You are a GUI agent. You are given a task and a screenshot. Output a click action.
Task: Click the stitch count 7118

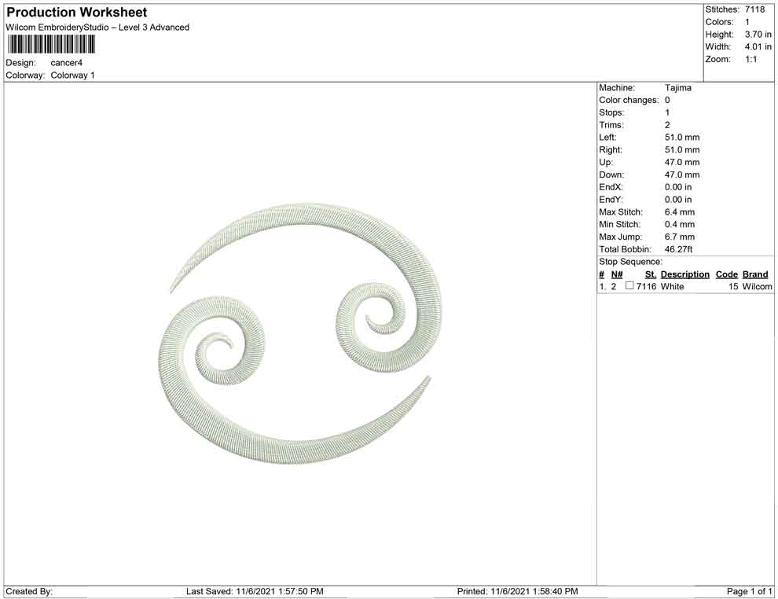[x=754, y=9]
